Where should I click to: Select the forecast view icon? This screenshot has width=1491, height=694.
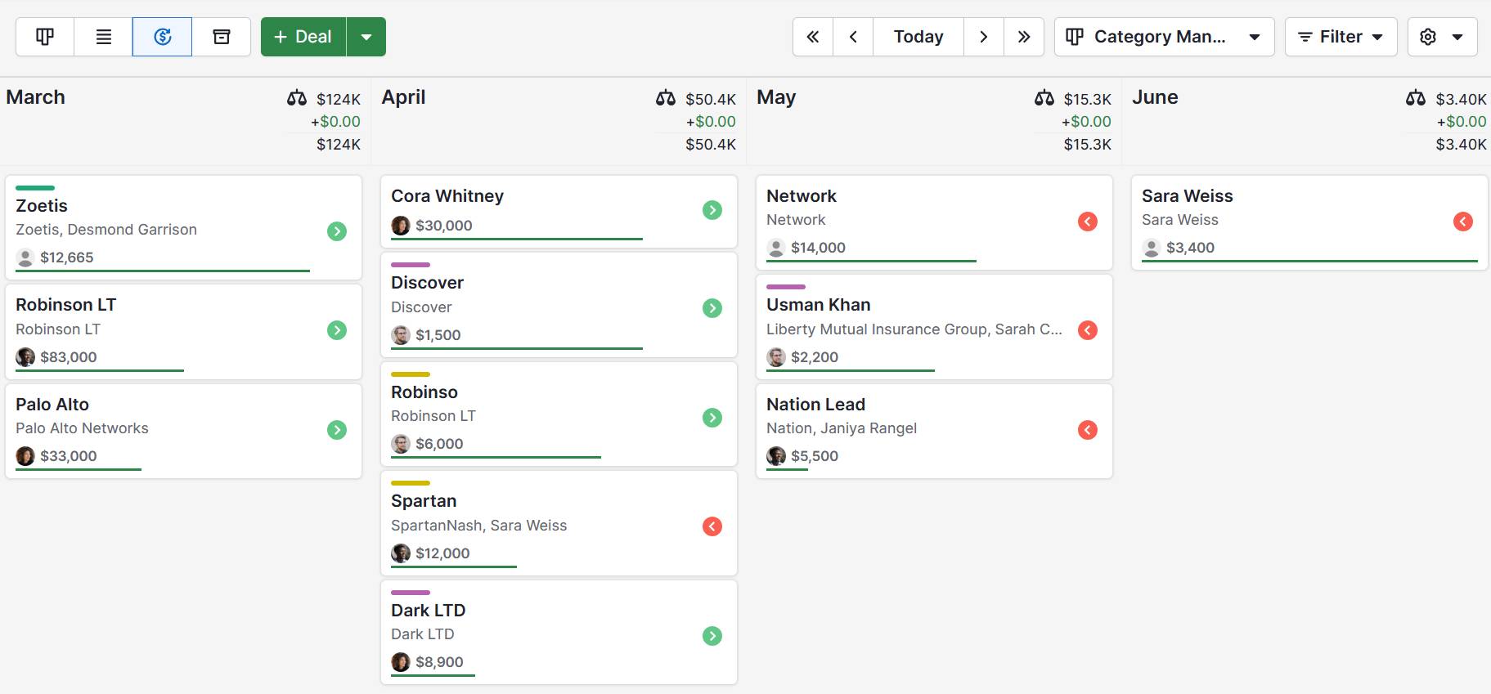163,37
